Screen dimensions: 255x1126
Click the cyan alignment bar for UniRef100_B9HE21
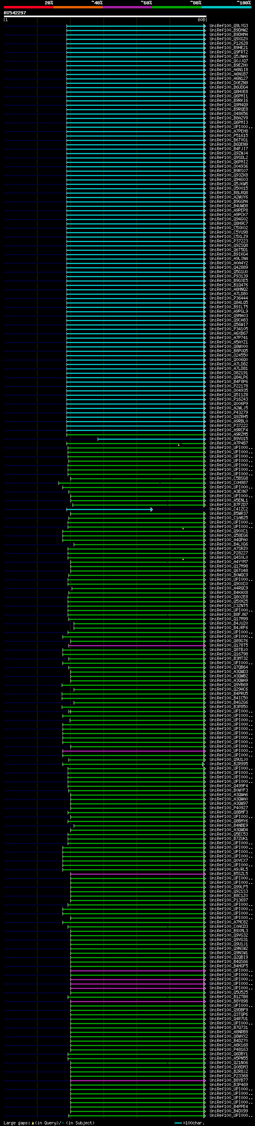tap(136, 48)
